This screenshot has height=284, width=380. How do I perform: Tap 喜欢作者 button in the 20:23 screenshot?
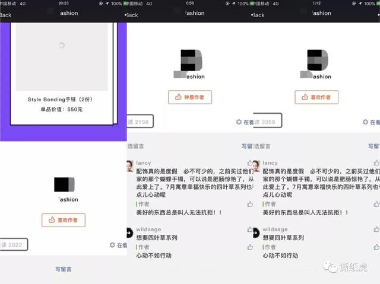point(64,220)
